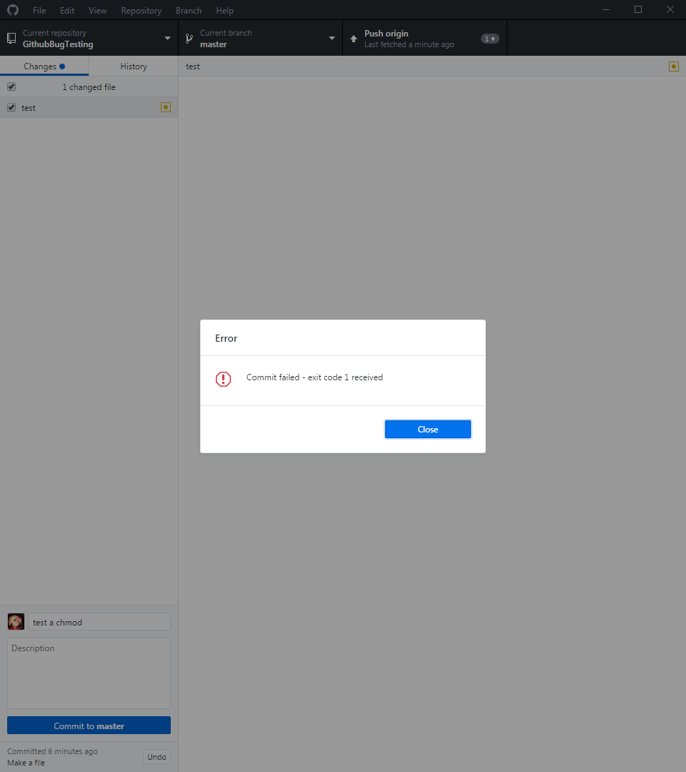
Task: Close the GitHub Desktop window
Action: click(x=670, y=10)
